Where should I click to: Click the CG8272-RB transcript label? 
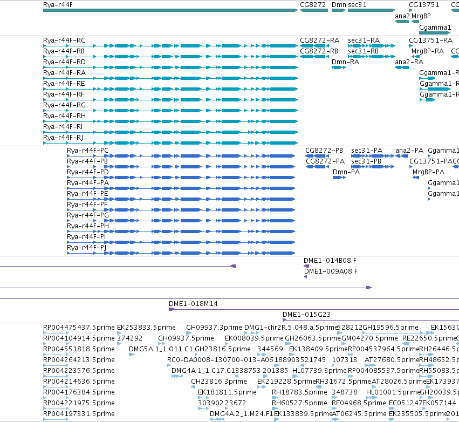click(319, 51)
